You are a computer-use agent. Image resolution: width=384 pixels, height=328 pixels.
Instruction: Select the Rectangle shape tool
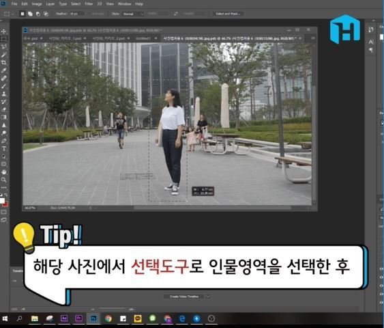point(3,164)
